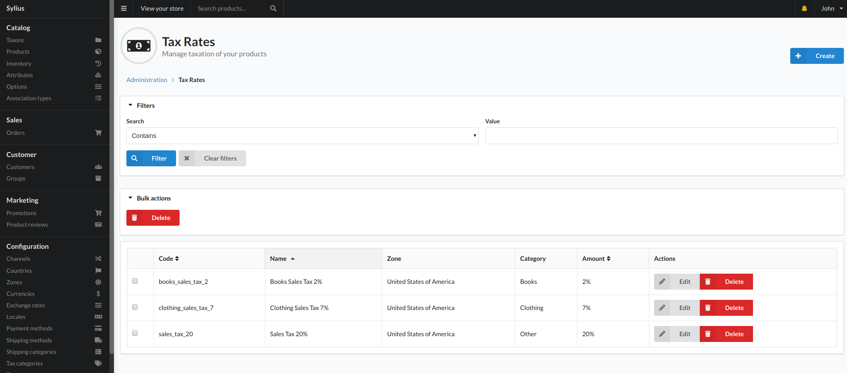Click the Taxons folder icon in sidebar
Screen dimensions: 847x373
98,40
